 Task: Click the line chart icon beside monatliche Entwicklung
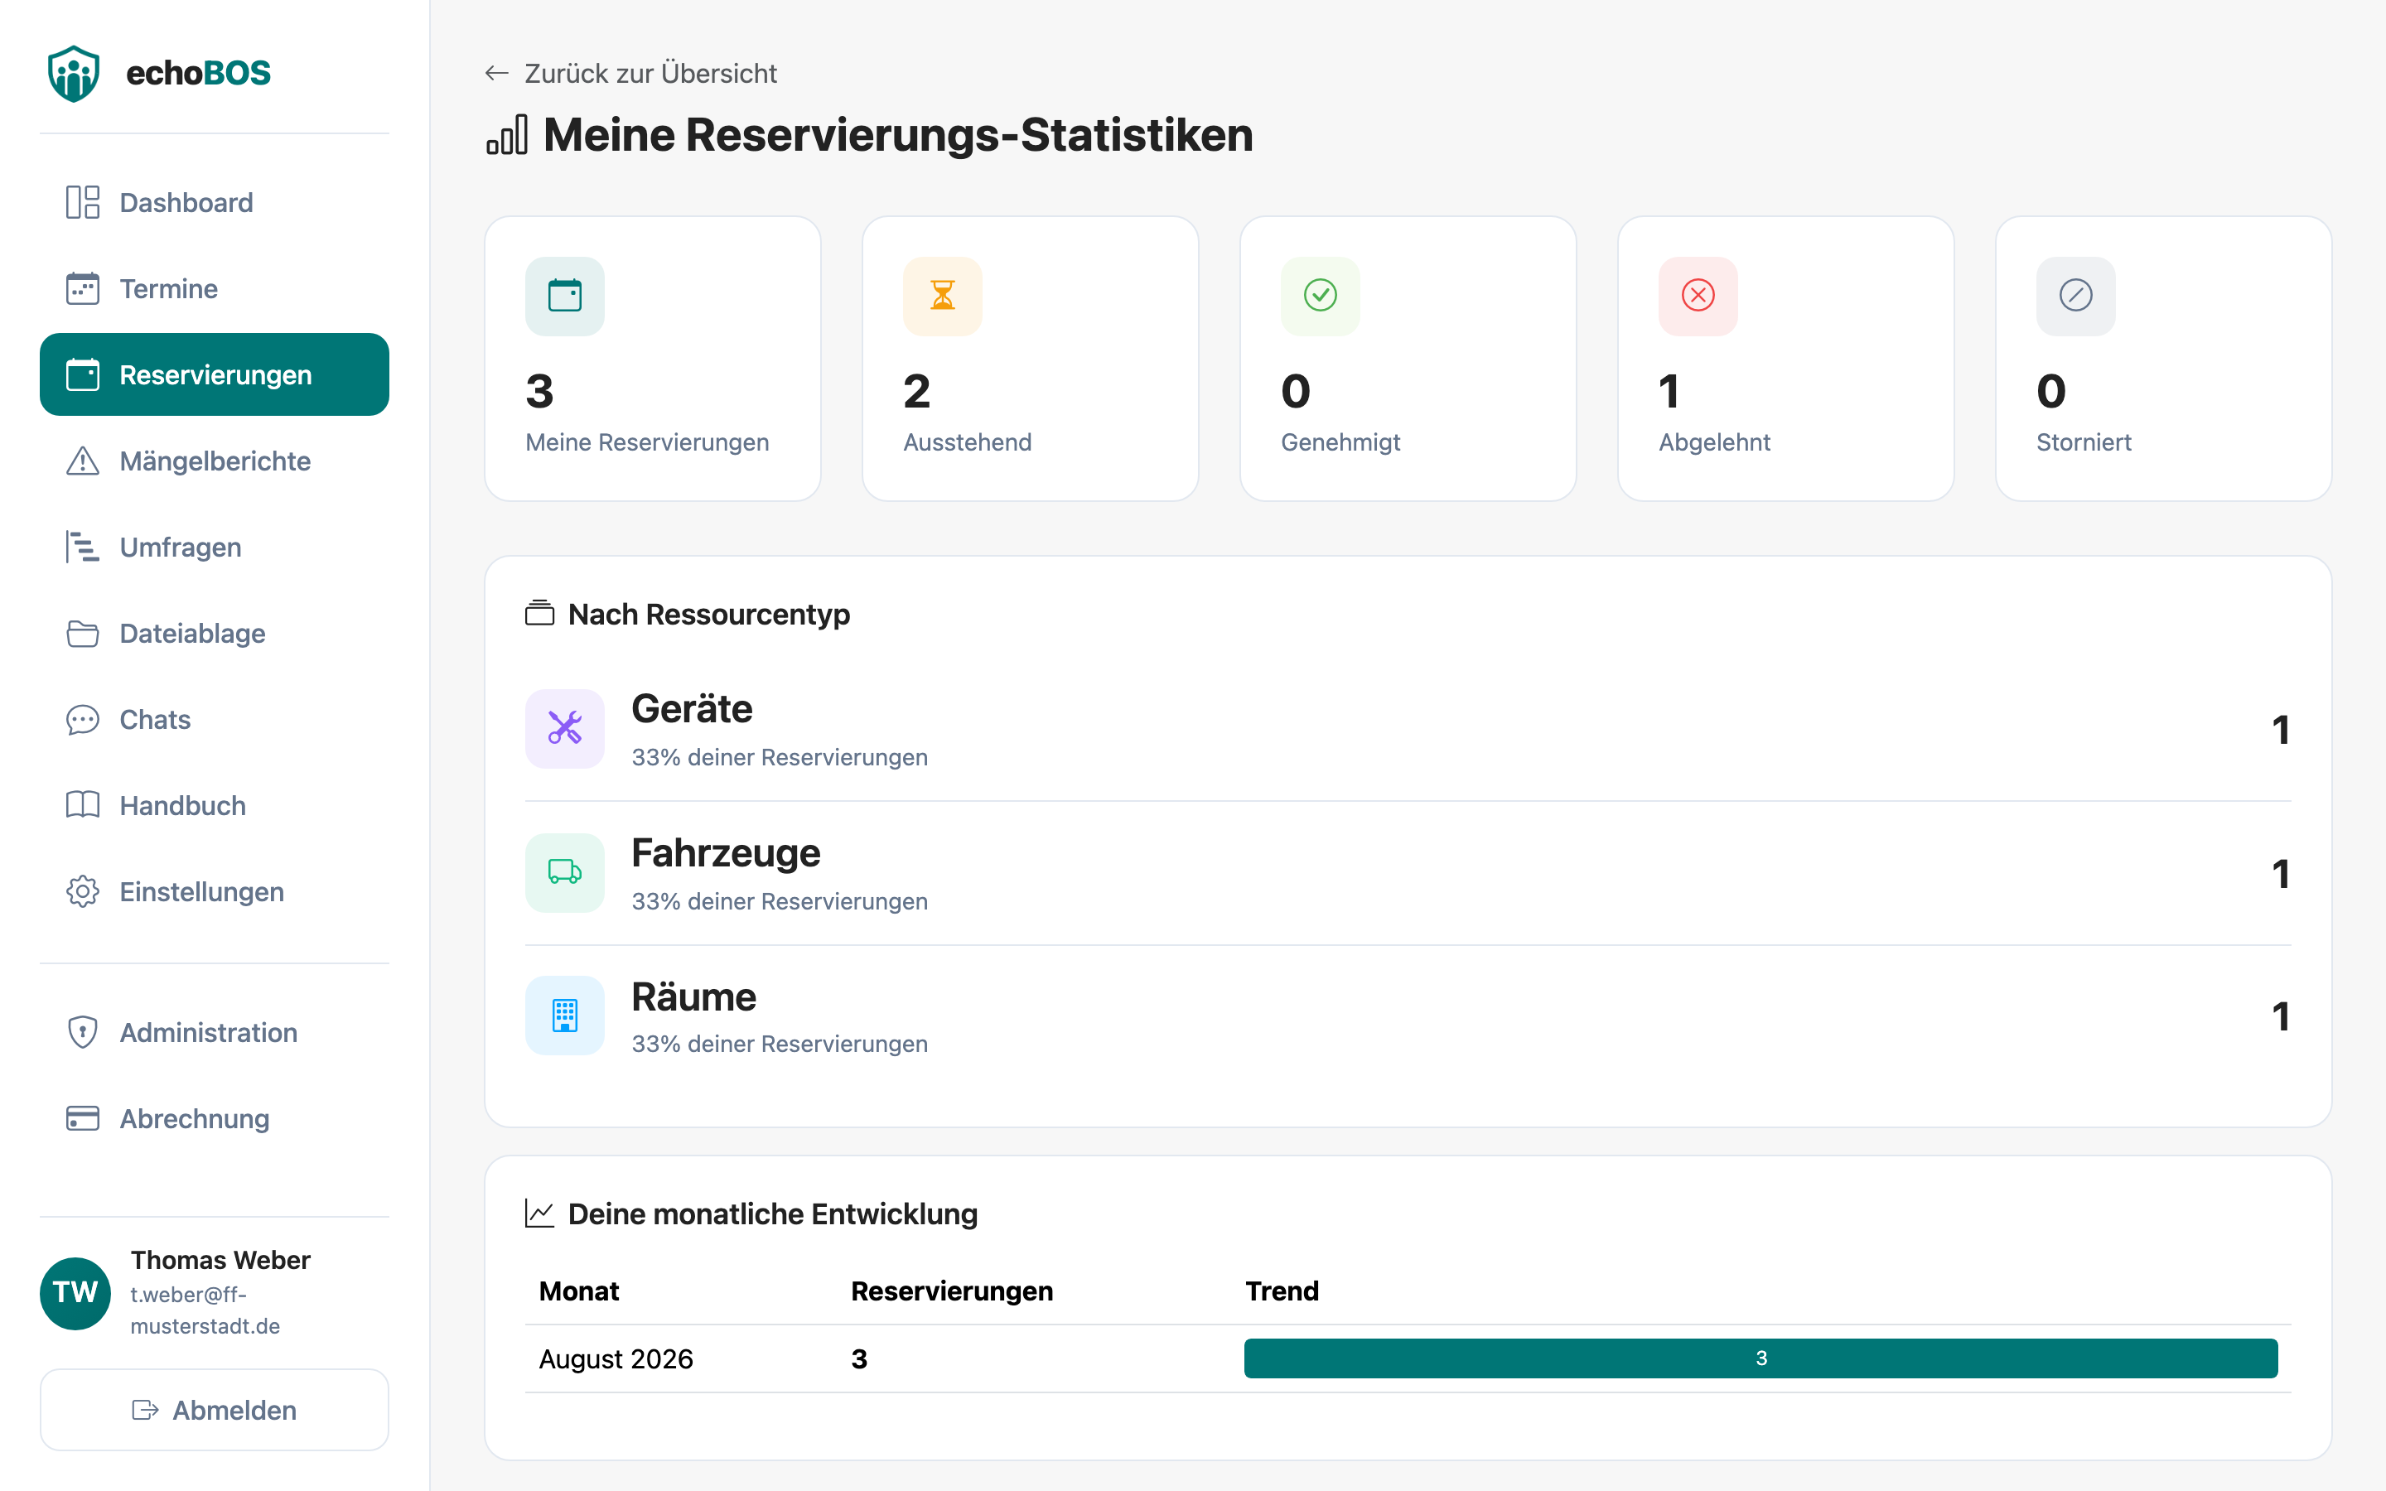pyautogui.click(x=539, y=1214)
